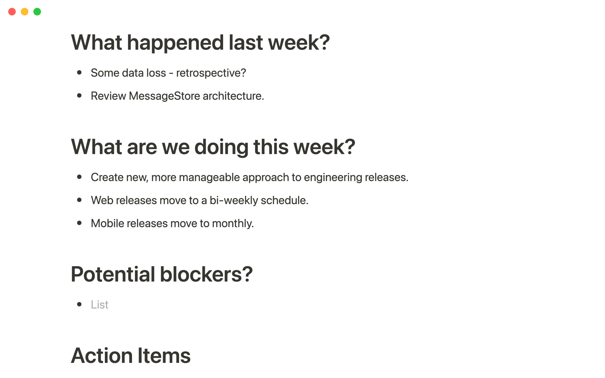Click the 'List' placeholder under Potential blockers
This screenshot has width=605, height=378.
[99, 304]
